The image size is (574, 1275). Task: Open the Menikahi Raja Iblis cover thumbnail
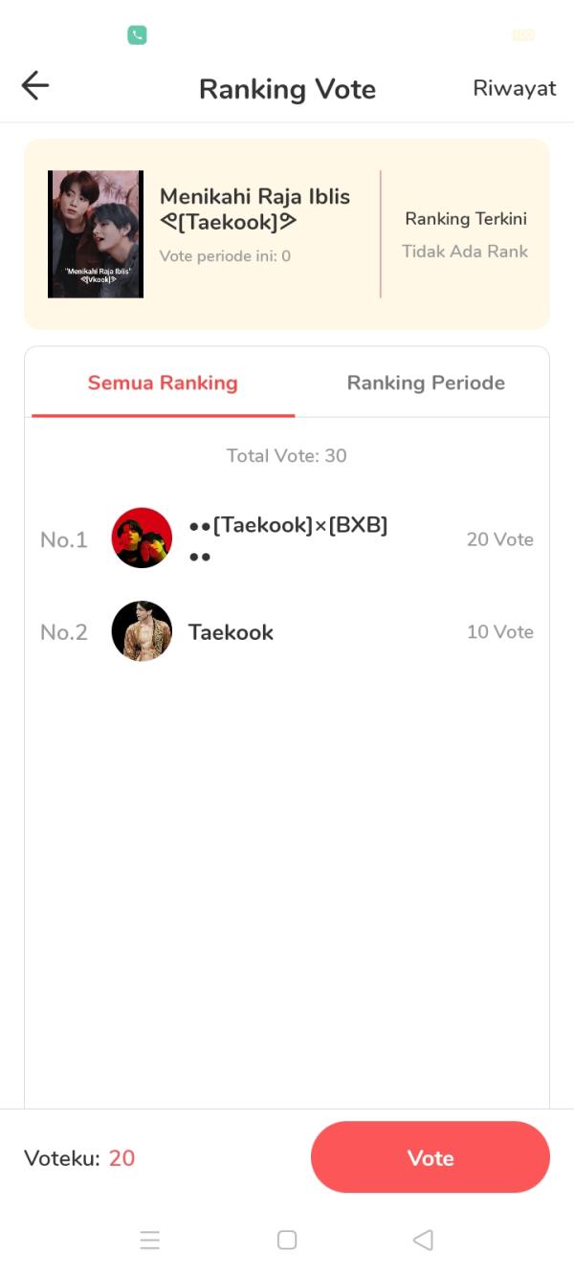click(x=96, y=234)
